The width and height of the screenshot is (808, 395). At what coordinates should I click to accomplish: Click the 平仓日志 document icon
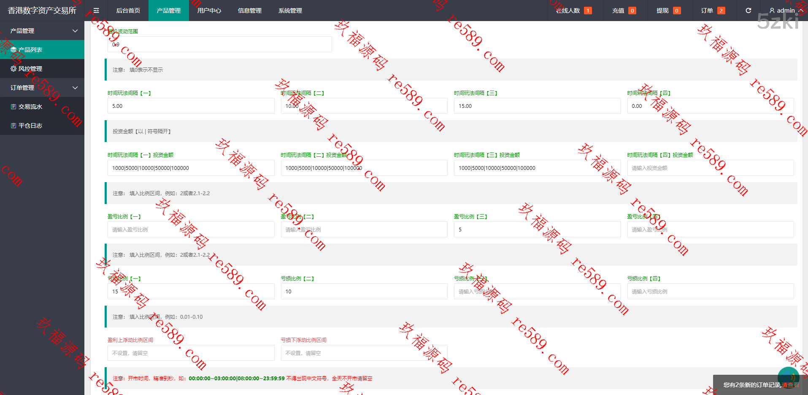pos(14,126)
